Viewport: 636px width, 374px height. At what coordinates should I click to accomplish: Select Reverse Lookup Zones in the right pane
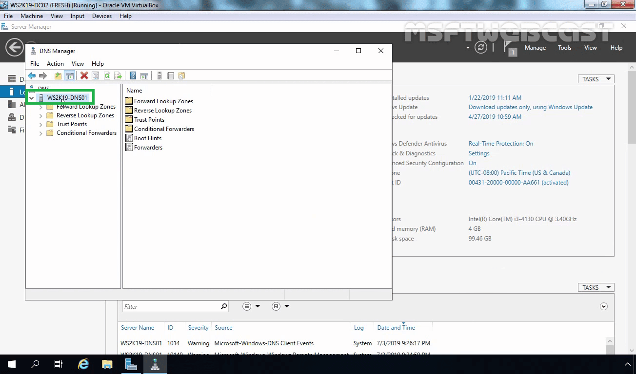pyautogui.click(x=163, y=111)
